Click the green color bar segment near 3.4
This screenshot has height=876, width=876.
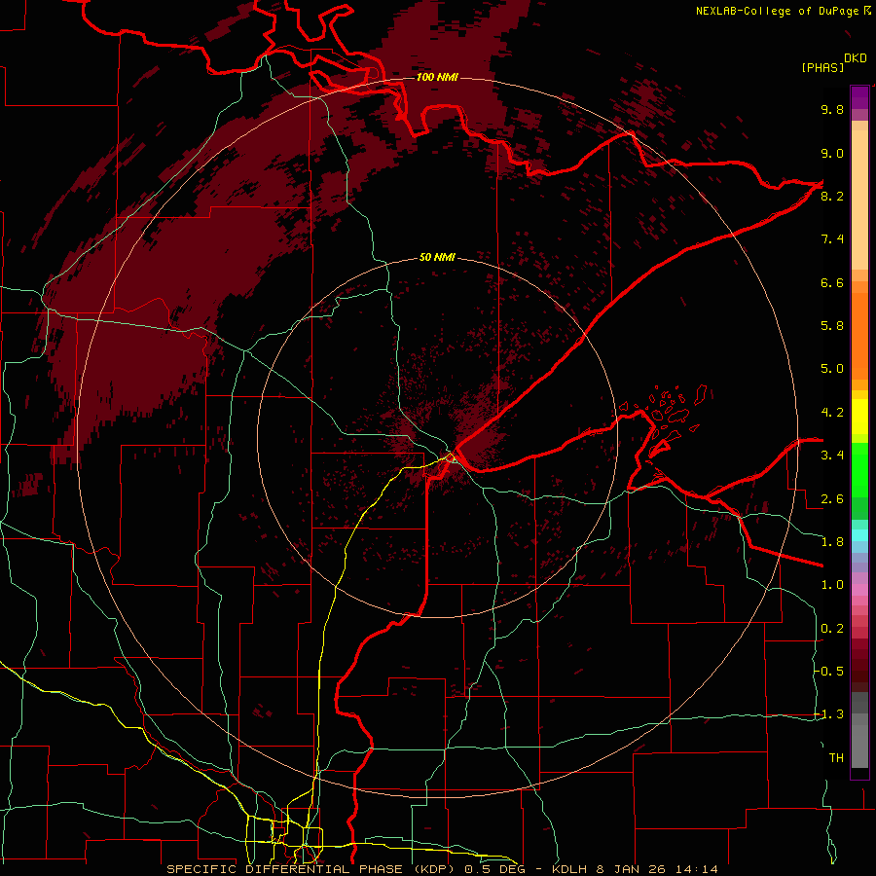pos(859,470)
